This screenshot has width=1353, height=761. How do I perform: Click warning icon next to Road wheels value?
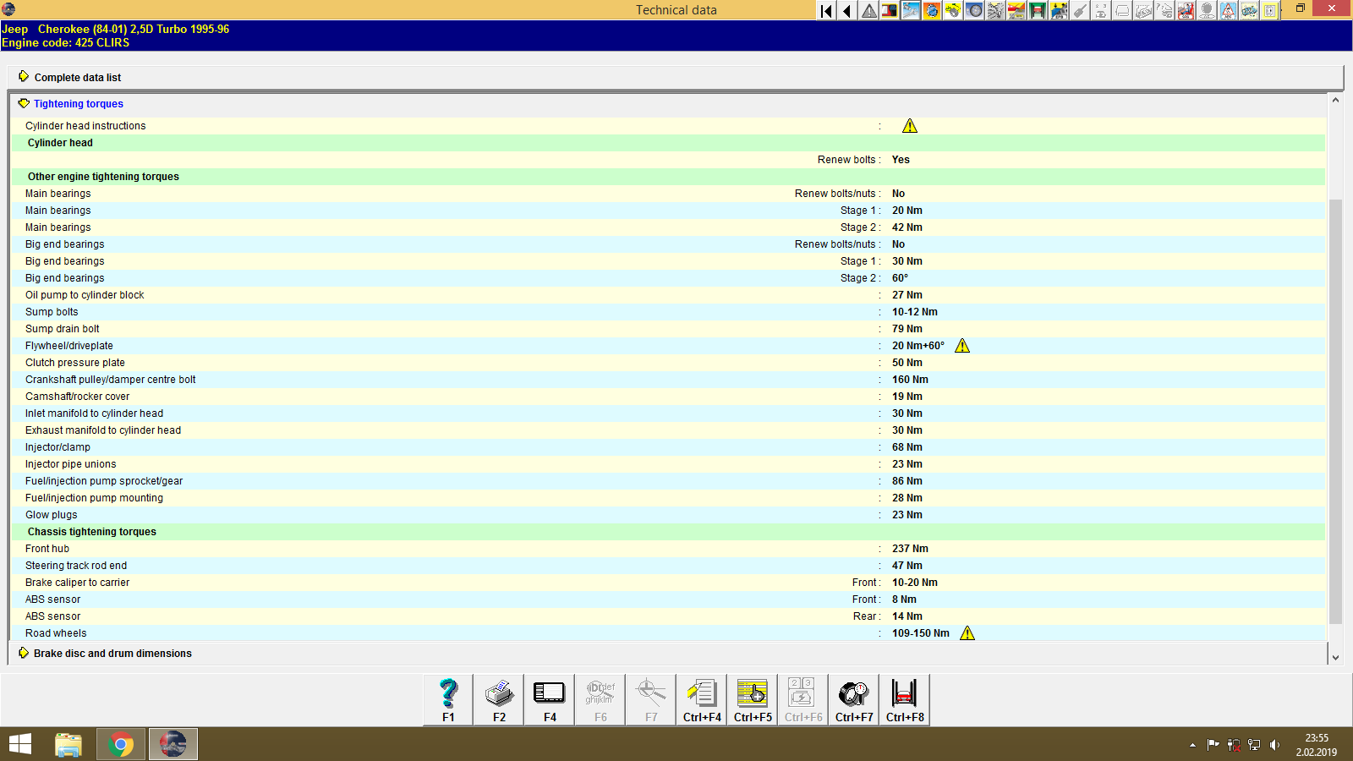point(967,632)
